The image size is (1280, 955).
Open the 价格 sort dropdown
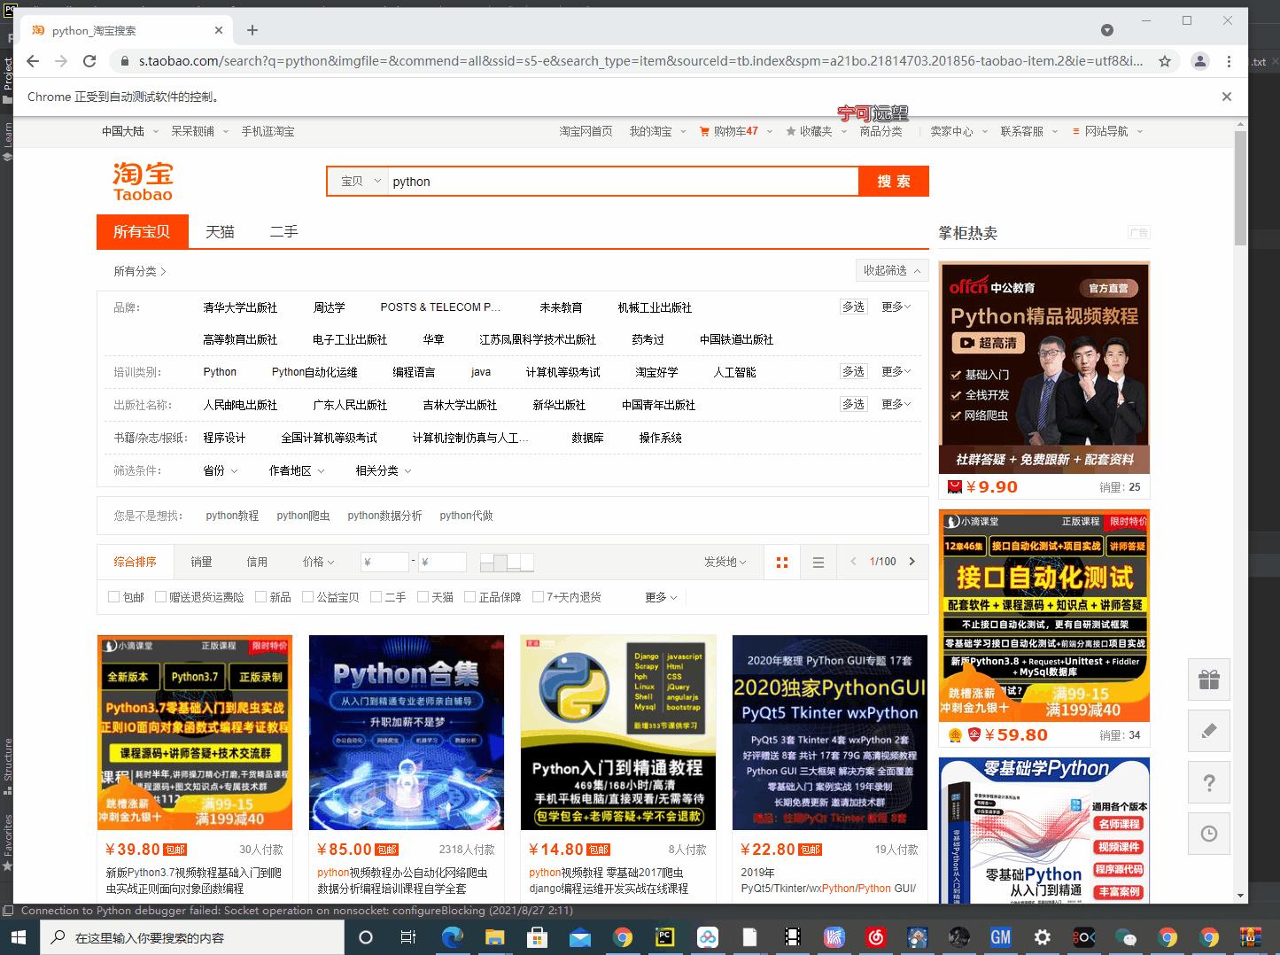tap(317, 562)
